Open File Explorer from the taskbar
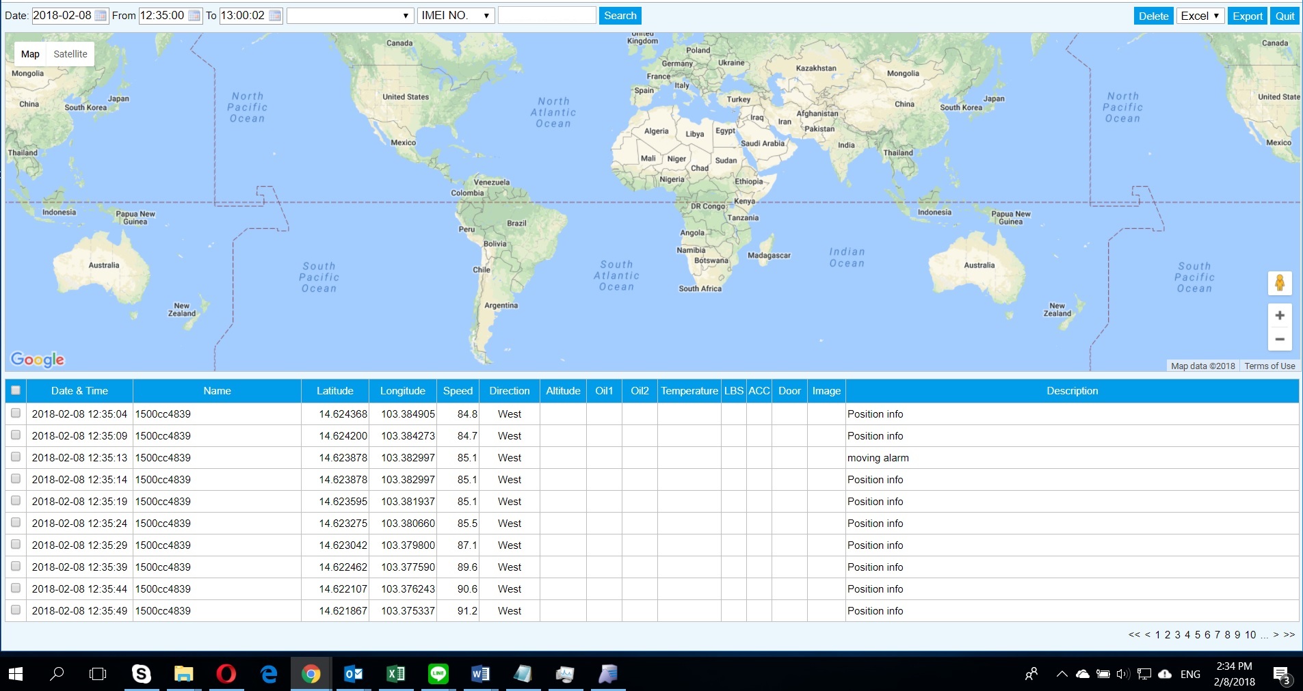Screen dimensions: 1303x691 (183, 674)
